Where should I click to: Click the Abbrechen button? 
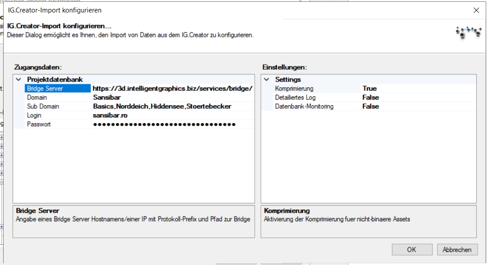[457, 250]
